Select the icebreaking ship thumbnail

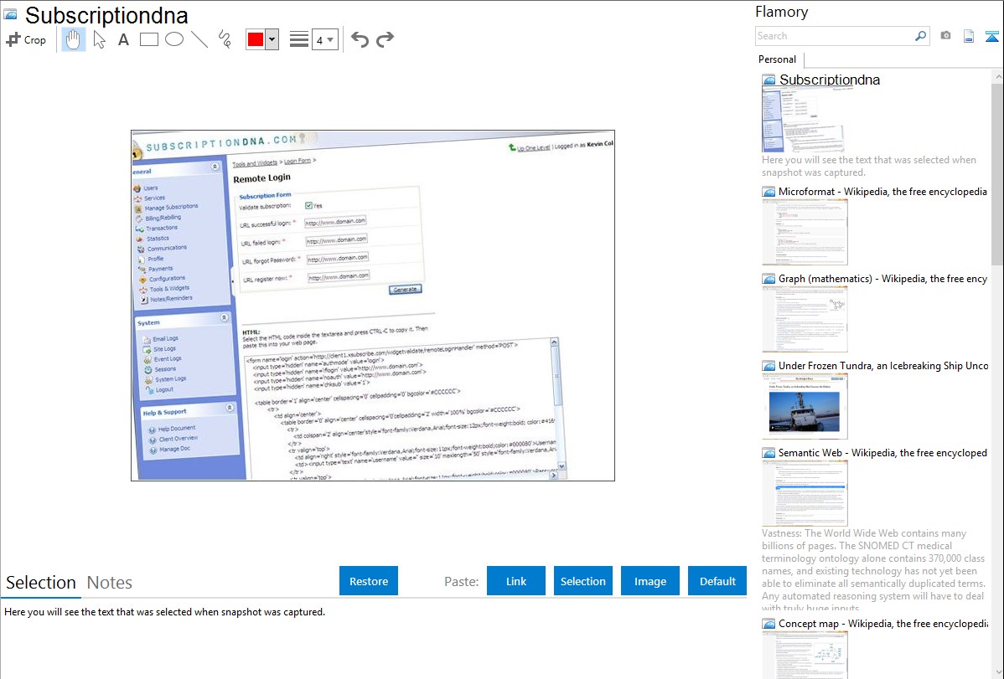(x=805, y=406)
